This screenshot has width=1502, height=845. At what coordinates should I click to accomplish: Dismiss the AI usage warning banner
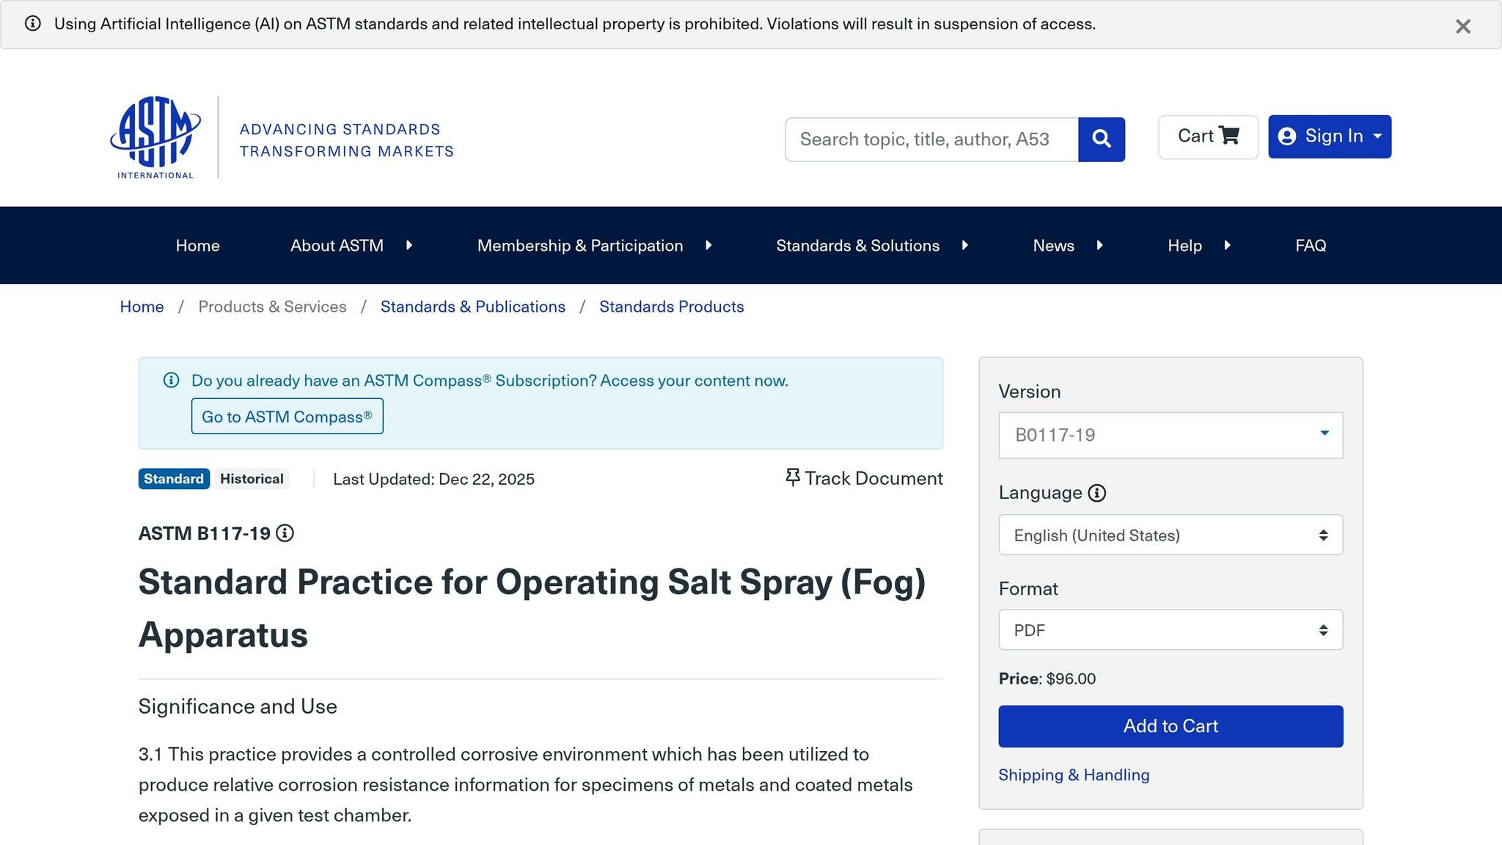(1462, 26)
